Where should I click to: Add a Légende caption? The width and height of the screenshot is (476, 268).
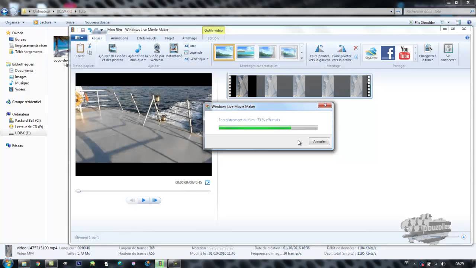tap(193, 52)
